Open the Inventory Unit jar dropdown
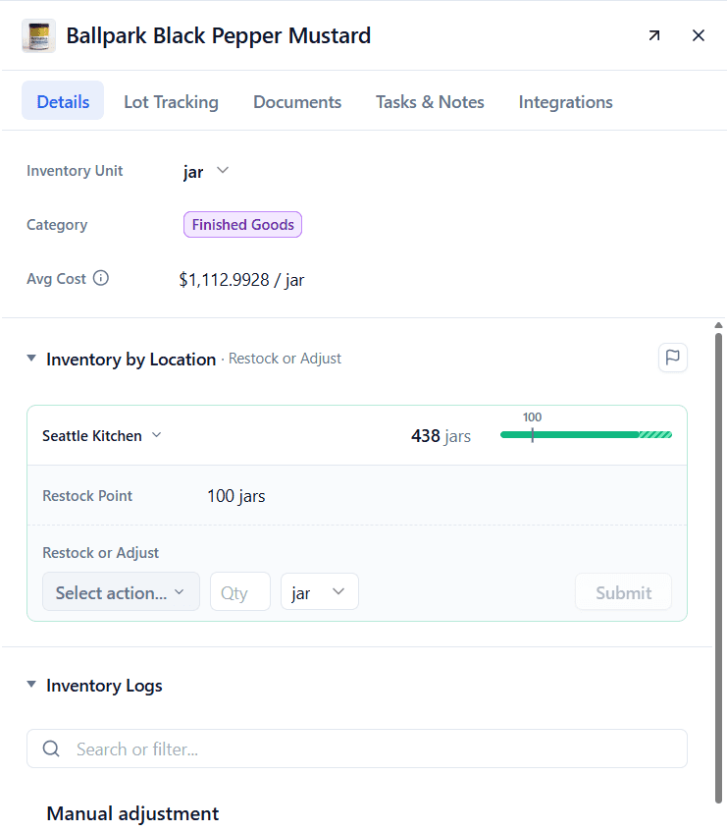 (x=206, y=171)
